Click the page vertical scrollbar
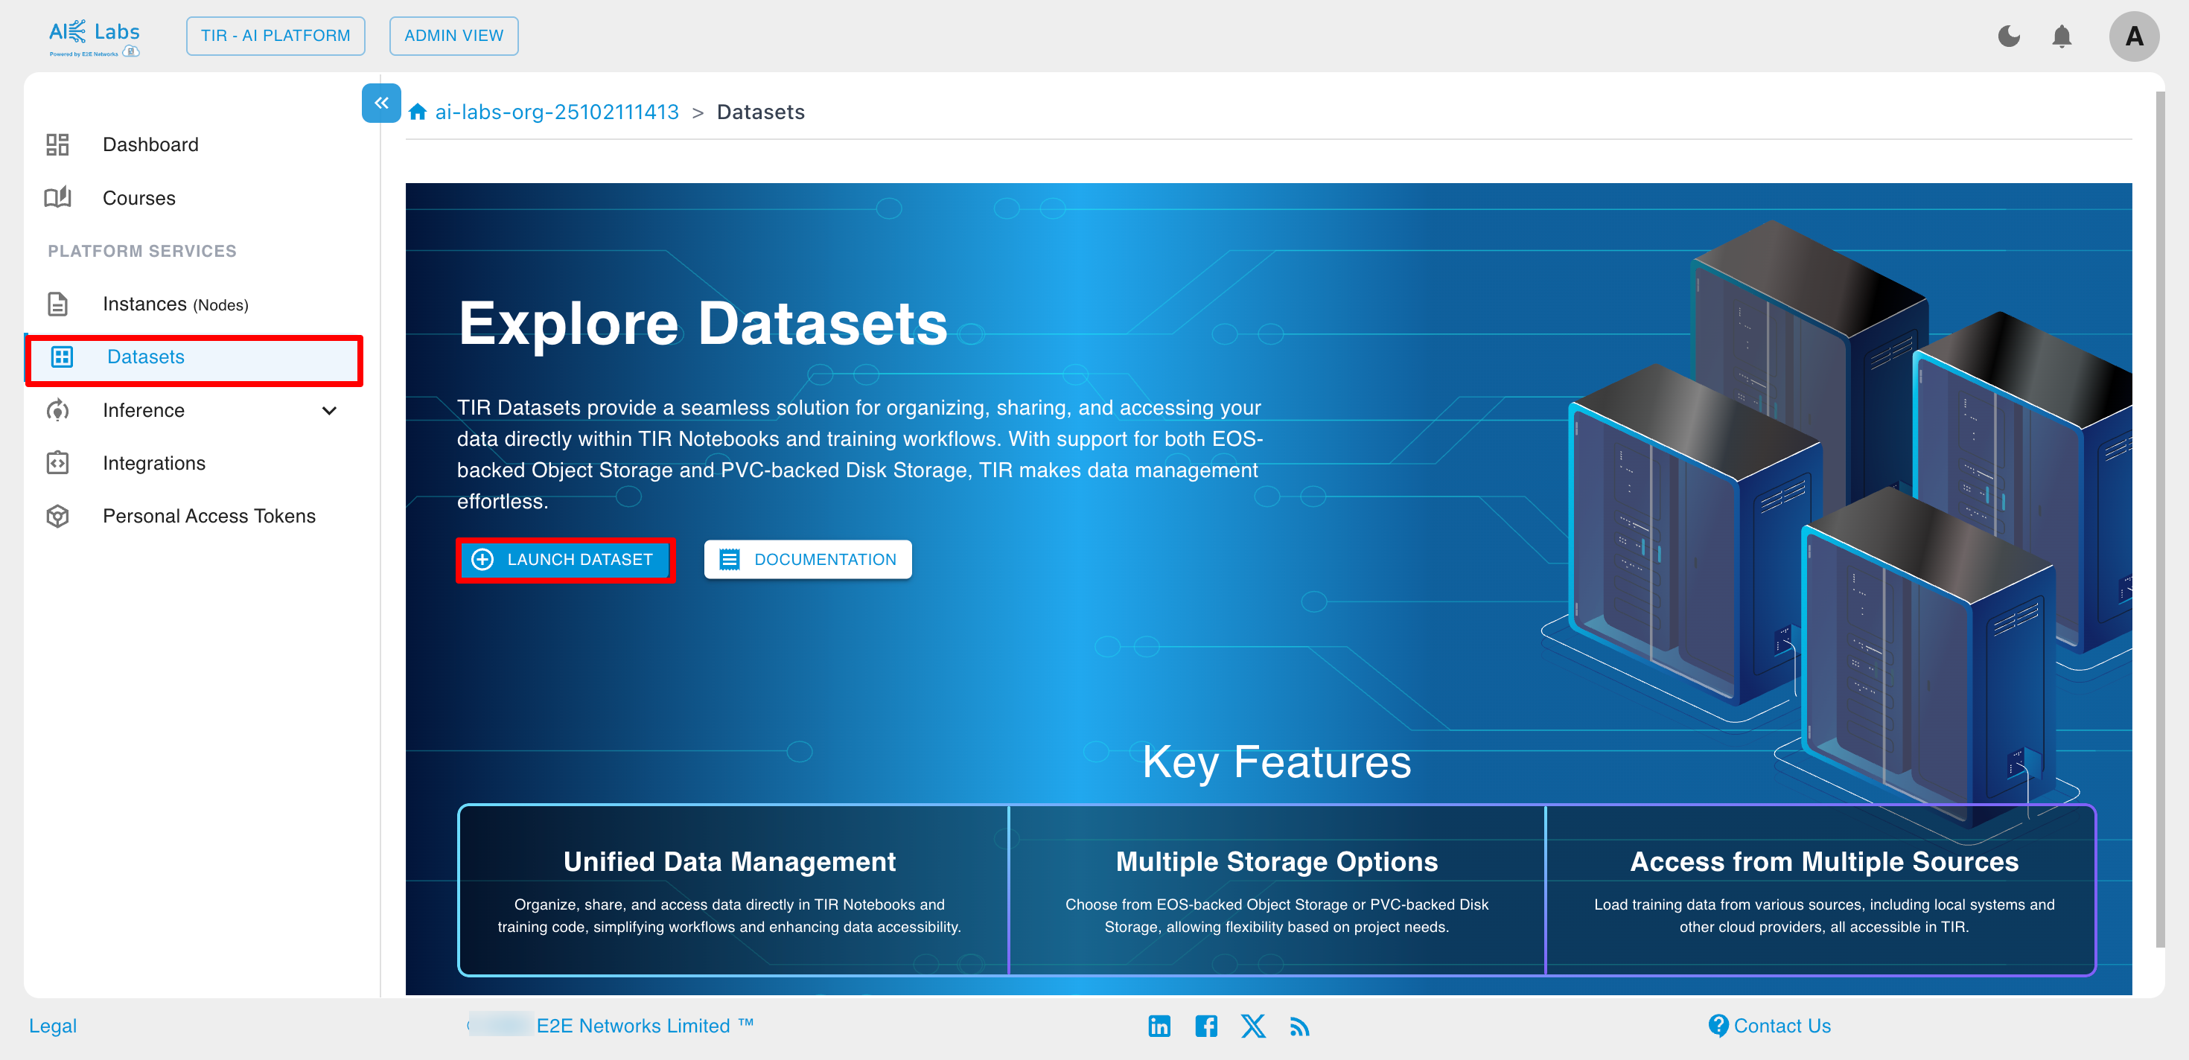 [x=2160, y=518]
